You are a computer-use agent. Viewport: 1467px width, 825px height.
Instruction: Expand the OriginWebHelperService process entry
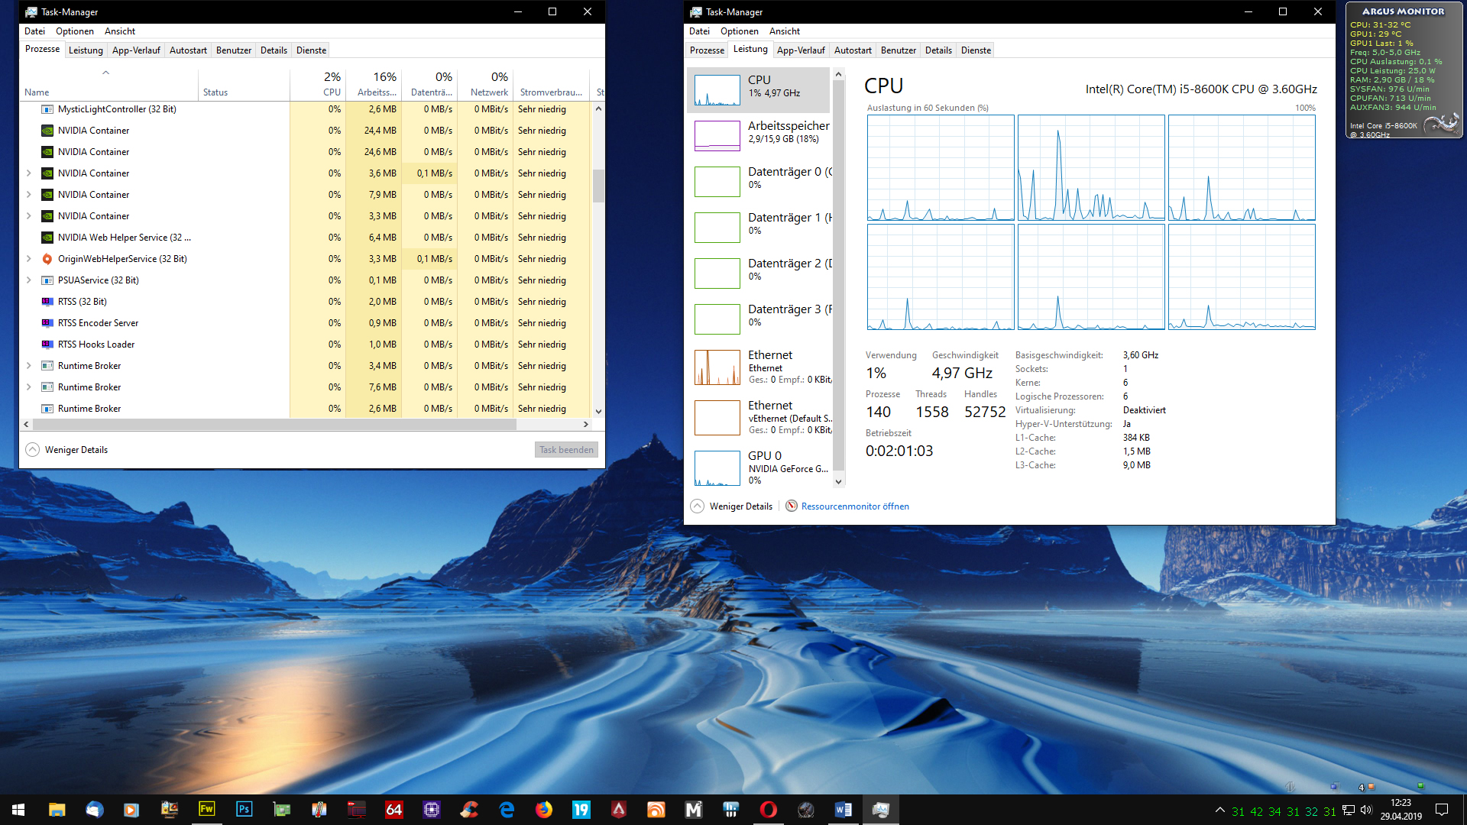point(29,259)
